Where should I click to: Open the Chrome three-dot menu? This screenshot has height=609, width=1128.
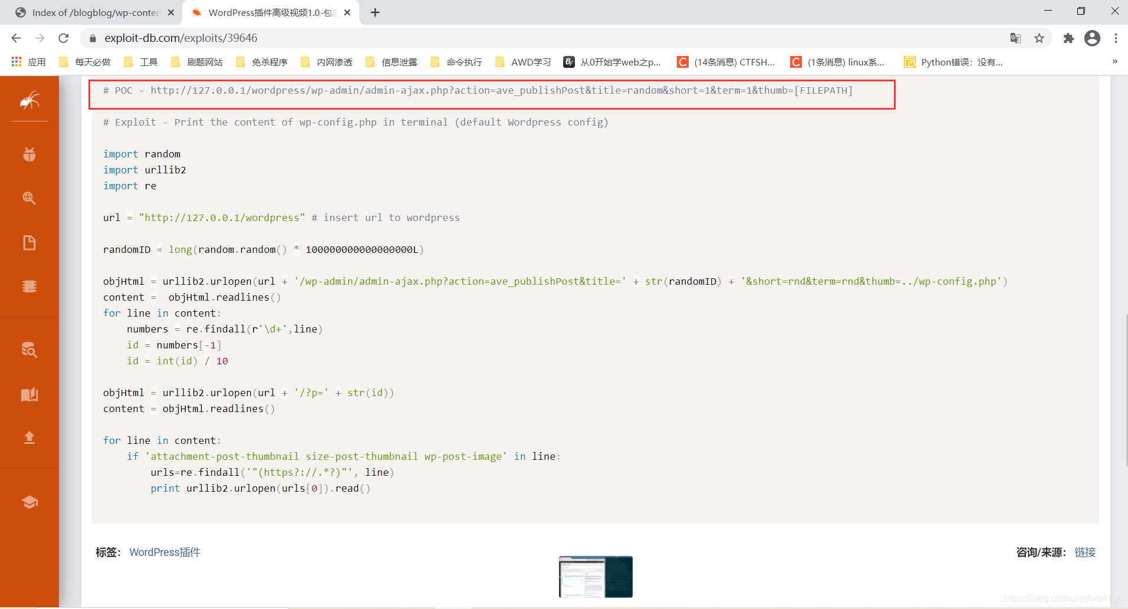click(1116, 38)
